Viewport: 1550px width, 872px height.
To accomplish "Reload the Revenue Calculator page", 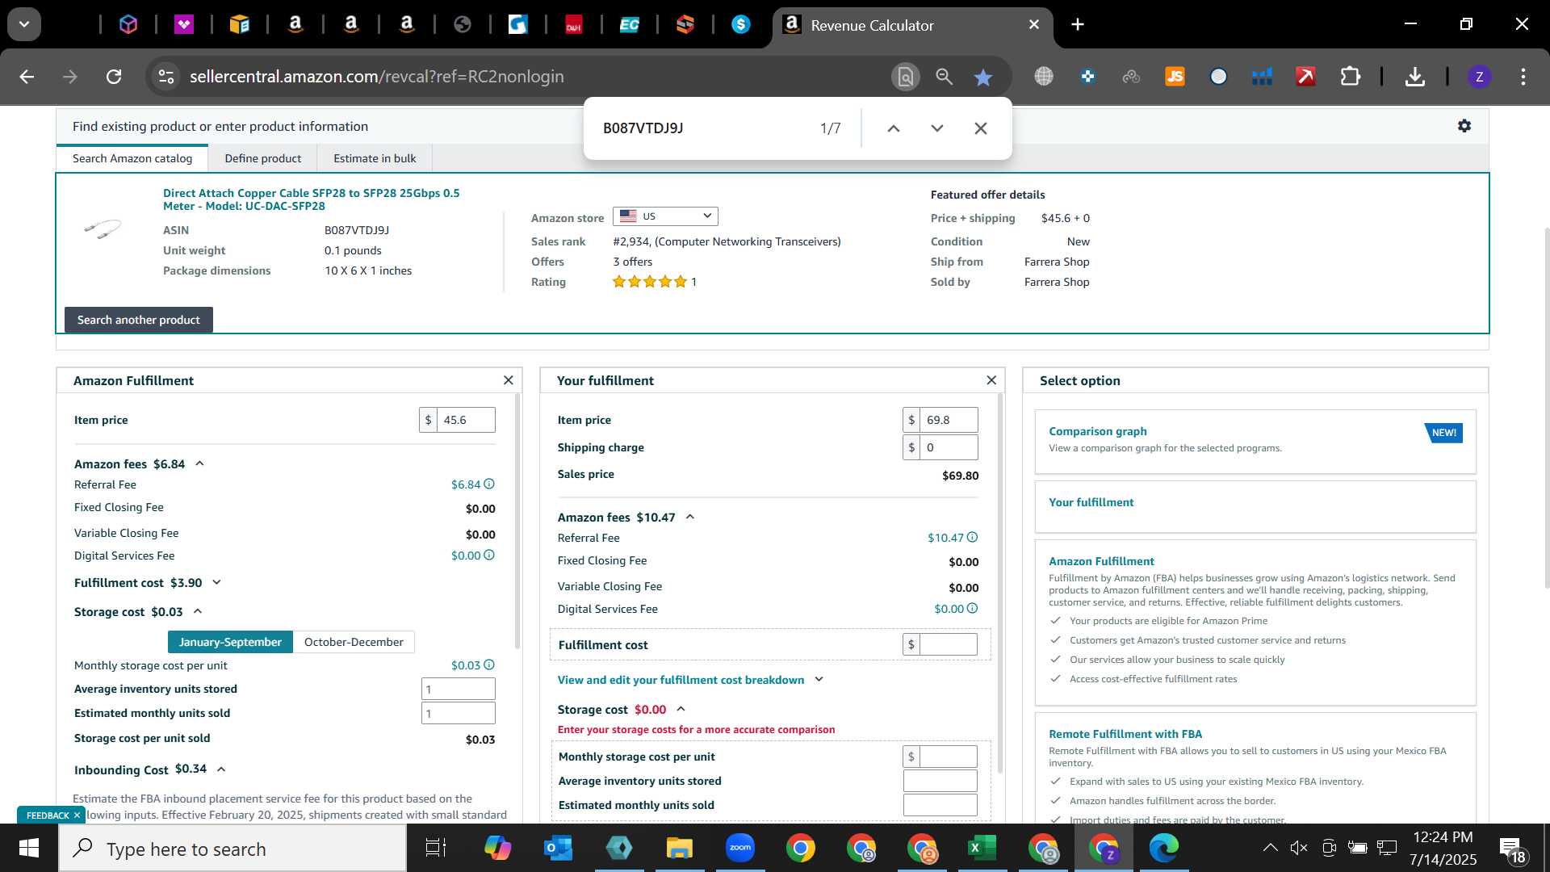I will coord(114,77).
